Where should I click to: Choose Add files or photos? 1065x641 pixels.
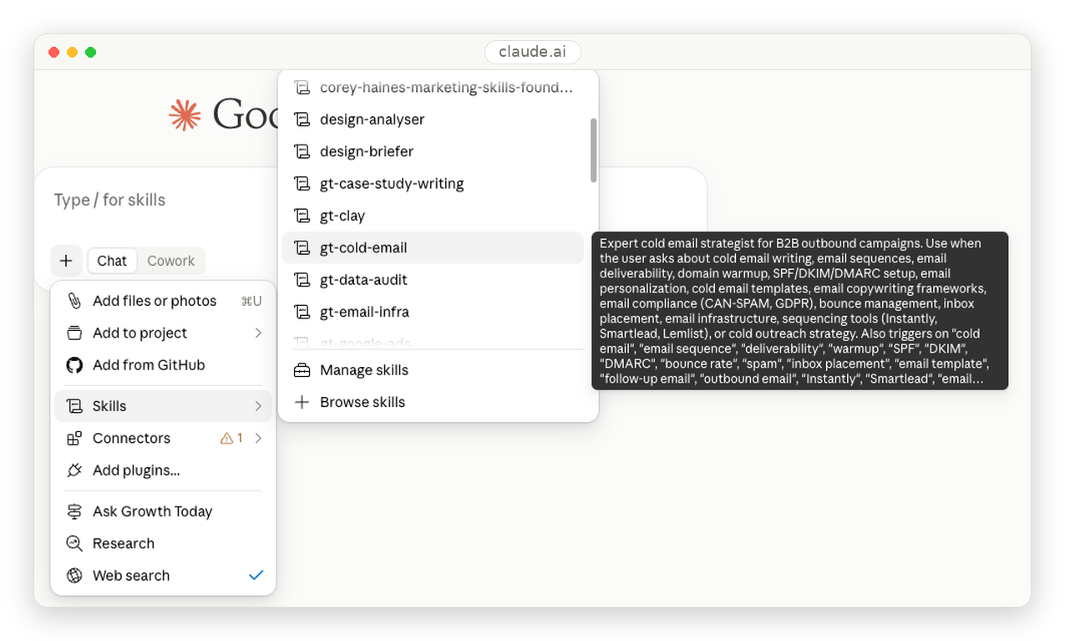[163, 301]
